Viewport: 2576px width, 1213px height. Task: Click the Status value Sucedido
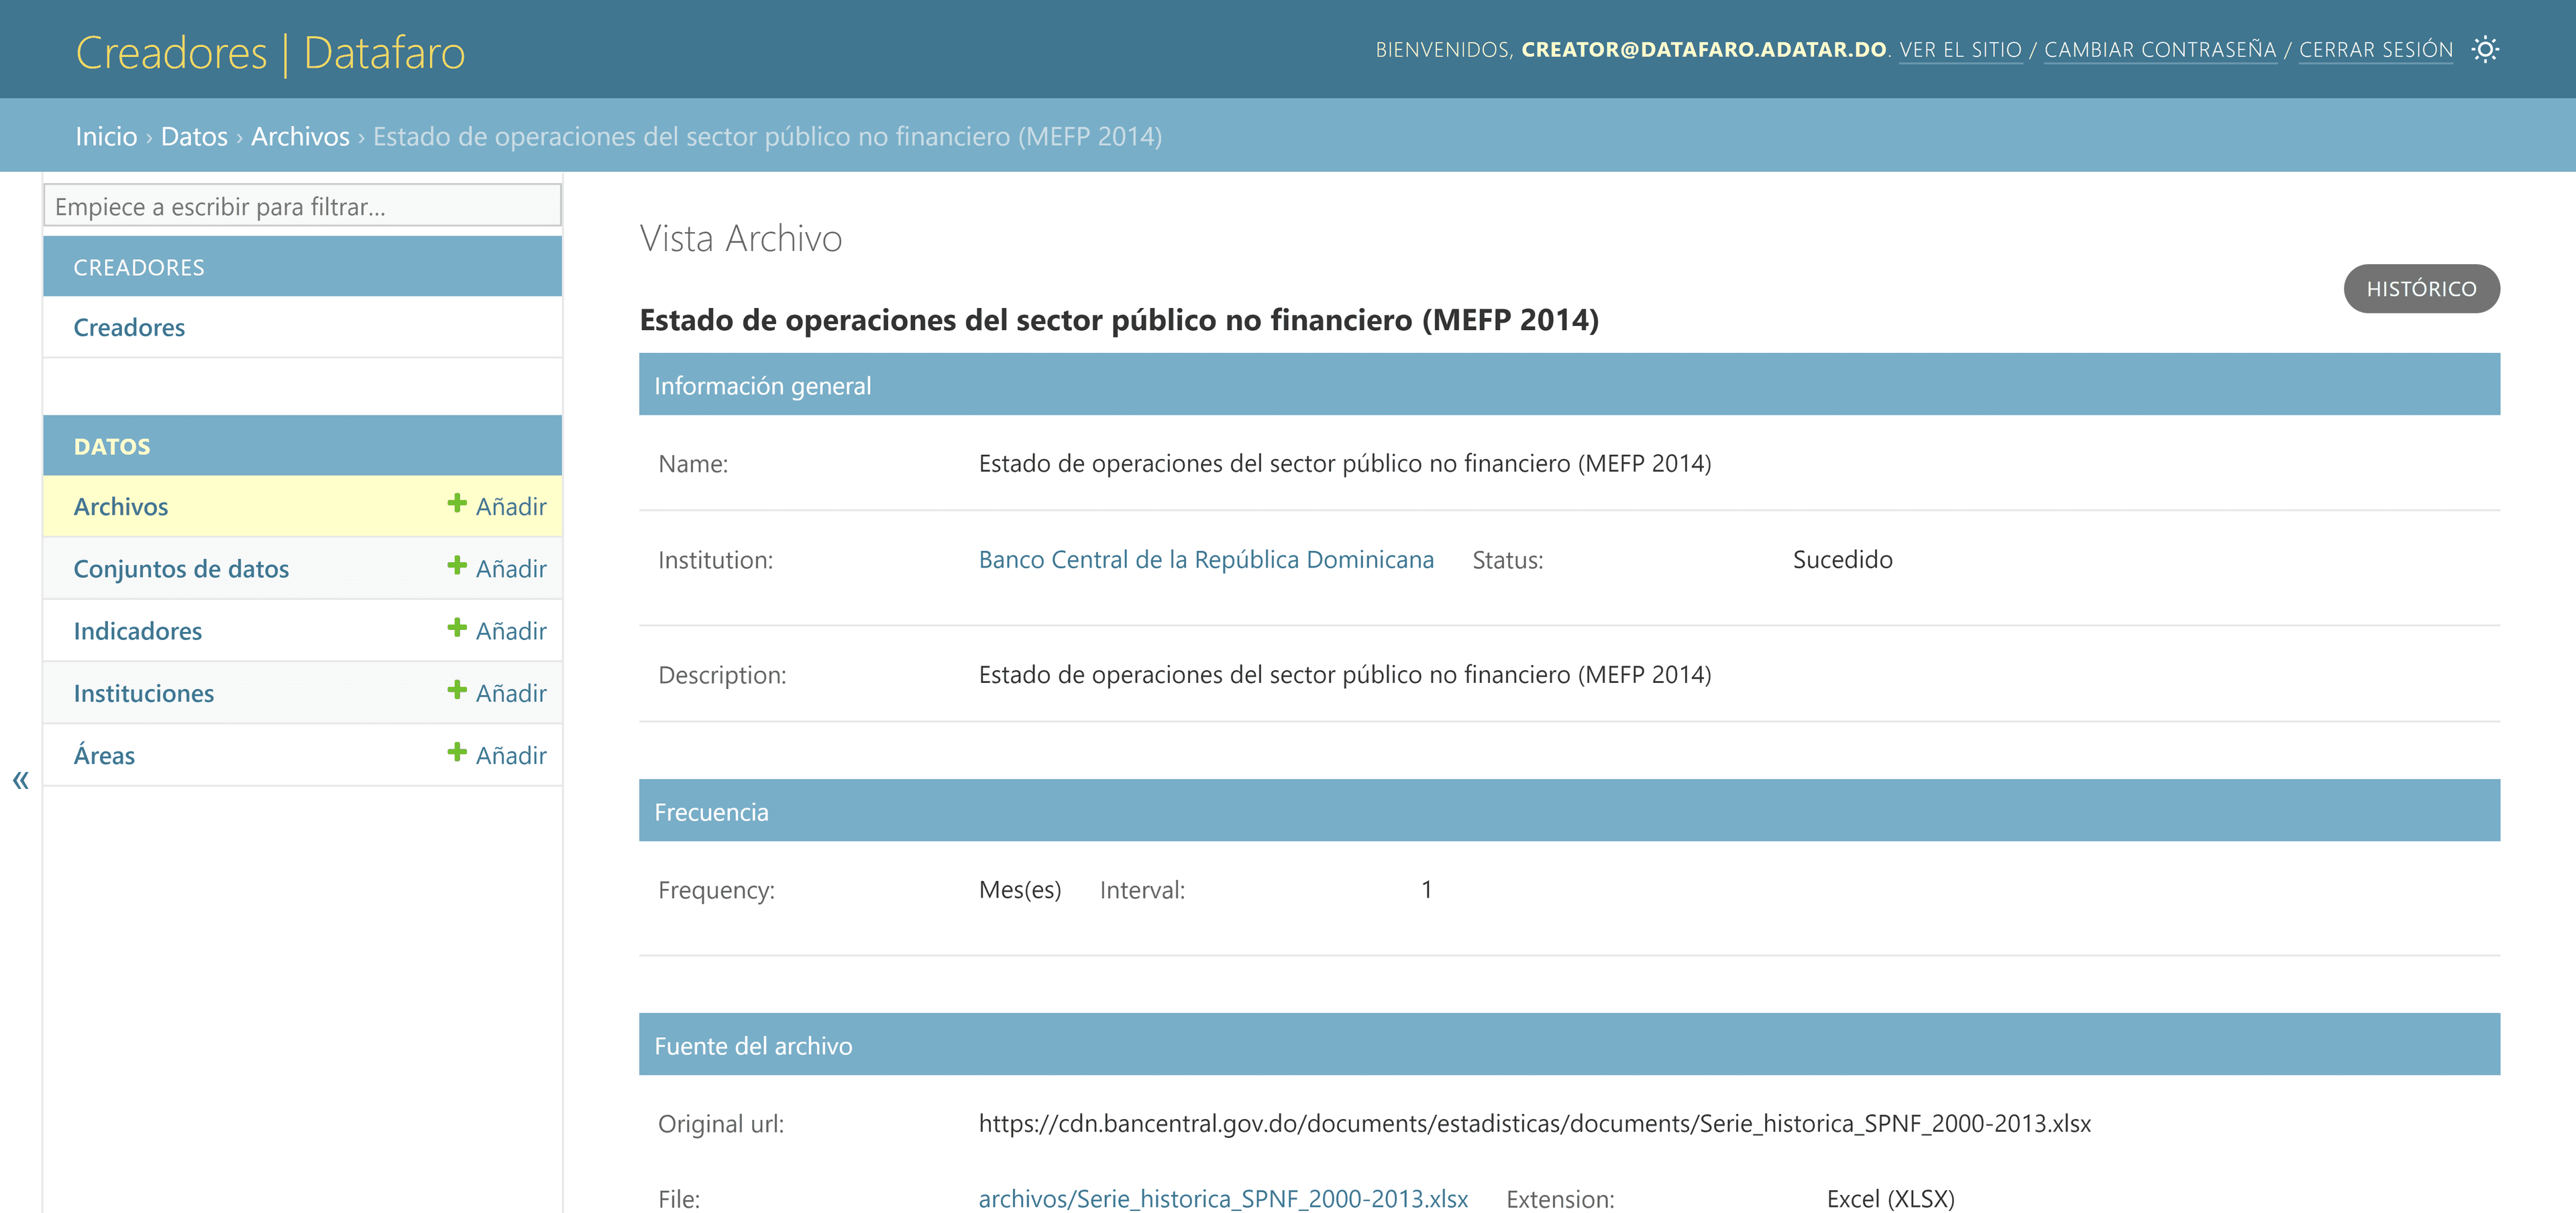1842,559
